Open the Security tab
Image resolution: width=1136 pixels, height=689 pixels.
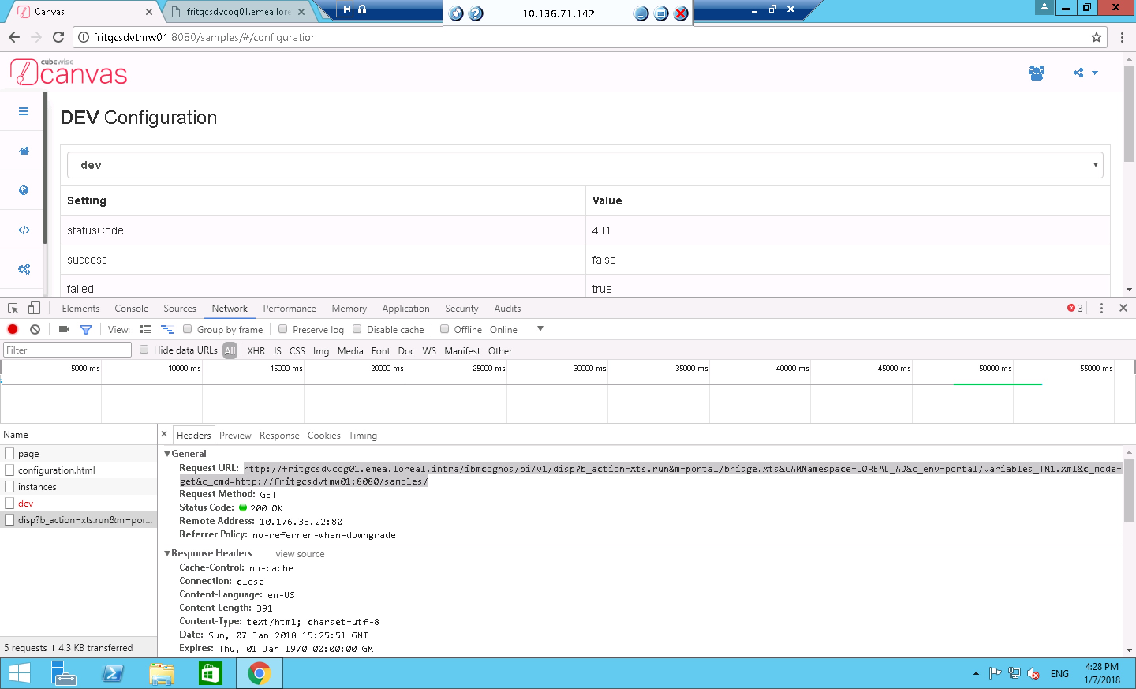click(461, 308)
